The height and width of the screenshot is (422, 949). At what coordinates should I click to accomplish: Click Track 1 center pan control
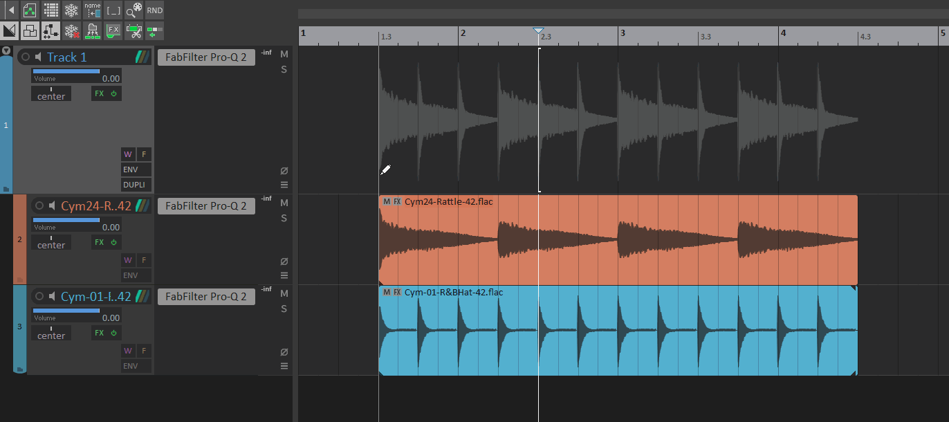point(51,93)
